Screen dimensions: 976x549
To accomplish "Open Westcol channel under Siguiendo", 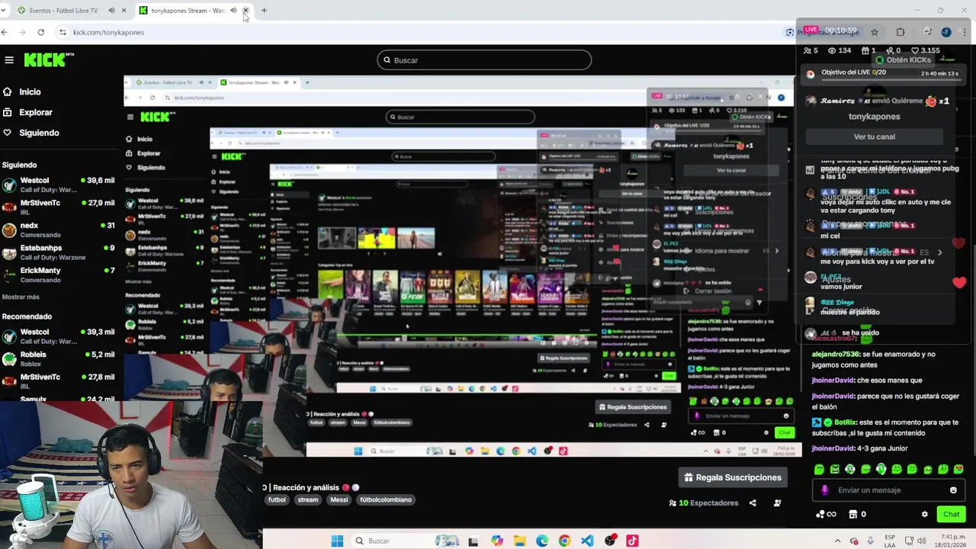I will pyautogui.click(x=58, y=185).
